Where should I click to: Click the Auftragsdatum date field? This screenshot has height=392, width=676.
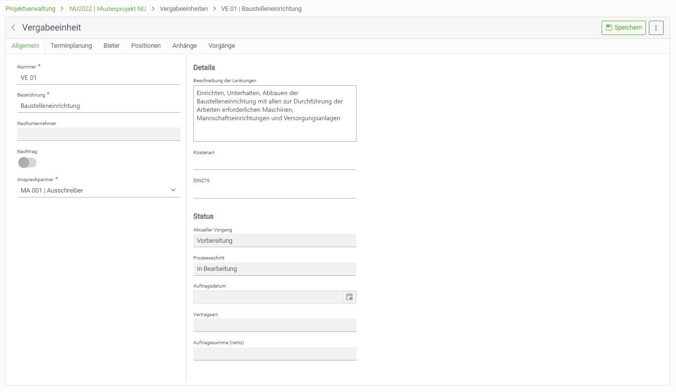268,297
